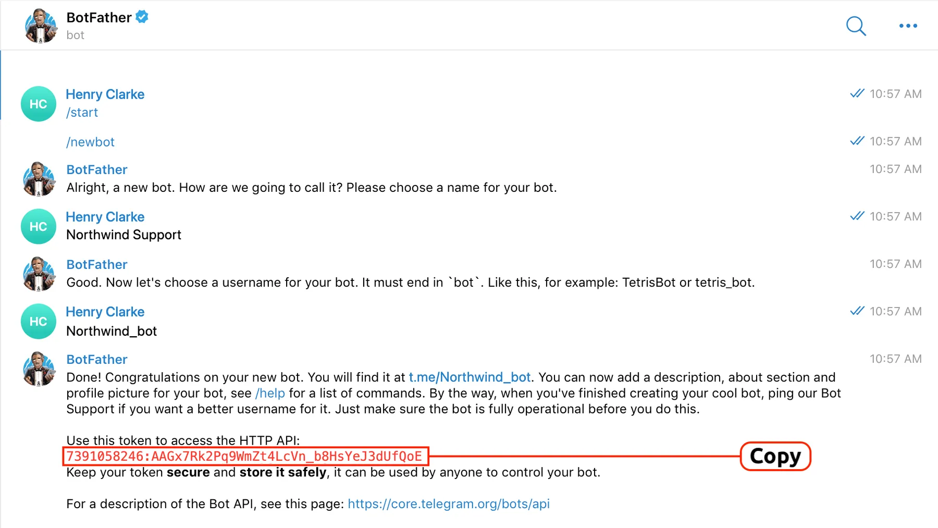Click the red HTTP API token text
Screen dimensions: 938x528
pyautogui.click(x=244, y=456)
